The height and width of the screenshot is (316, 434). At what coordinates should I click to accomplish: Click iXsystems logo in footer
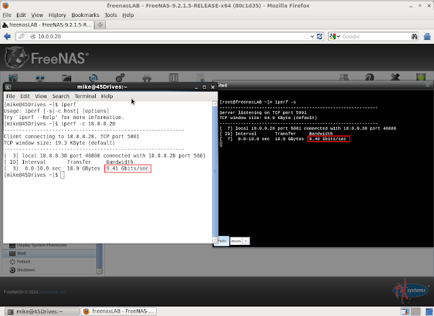410,291
